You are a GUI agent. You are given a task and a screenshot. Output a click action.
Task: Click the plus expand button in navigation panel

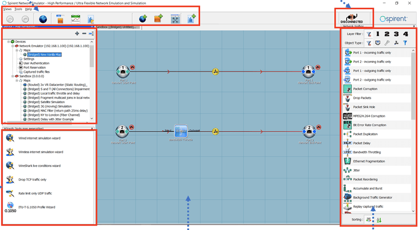(77, 33)
